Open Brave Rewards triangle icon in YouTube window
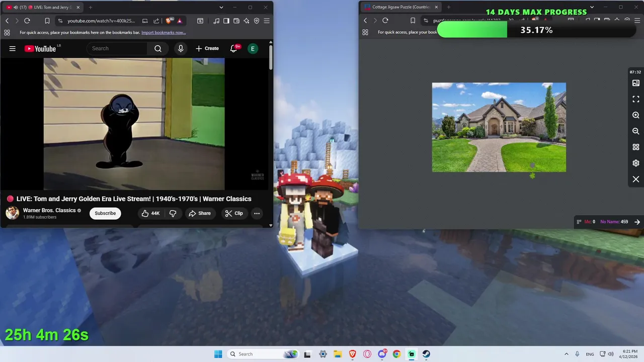The image size is (644, 362). click(x=180, y=21)
